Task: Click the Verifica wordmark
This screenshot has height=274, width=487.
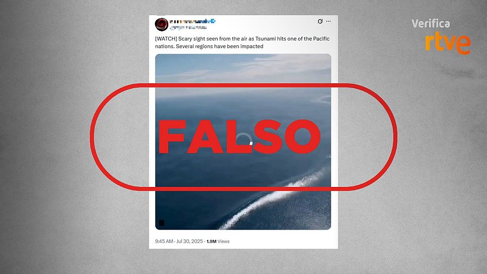Action: coord(431,24)
